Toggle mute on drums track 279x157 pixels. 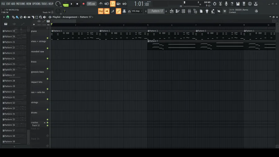[x=47, y=120]
